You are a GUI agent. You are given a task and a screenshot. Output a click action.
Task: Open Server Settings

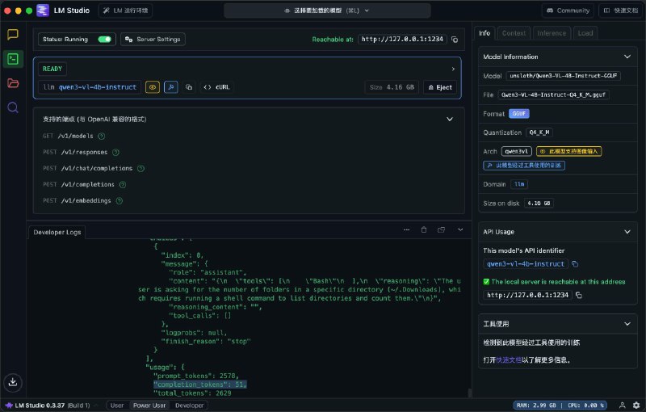coord(152,39)
